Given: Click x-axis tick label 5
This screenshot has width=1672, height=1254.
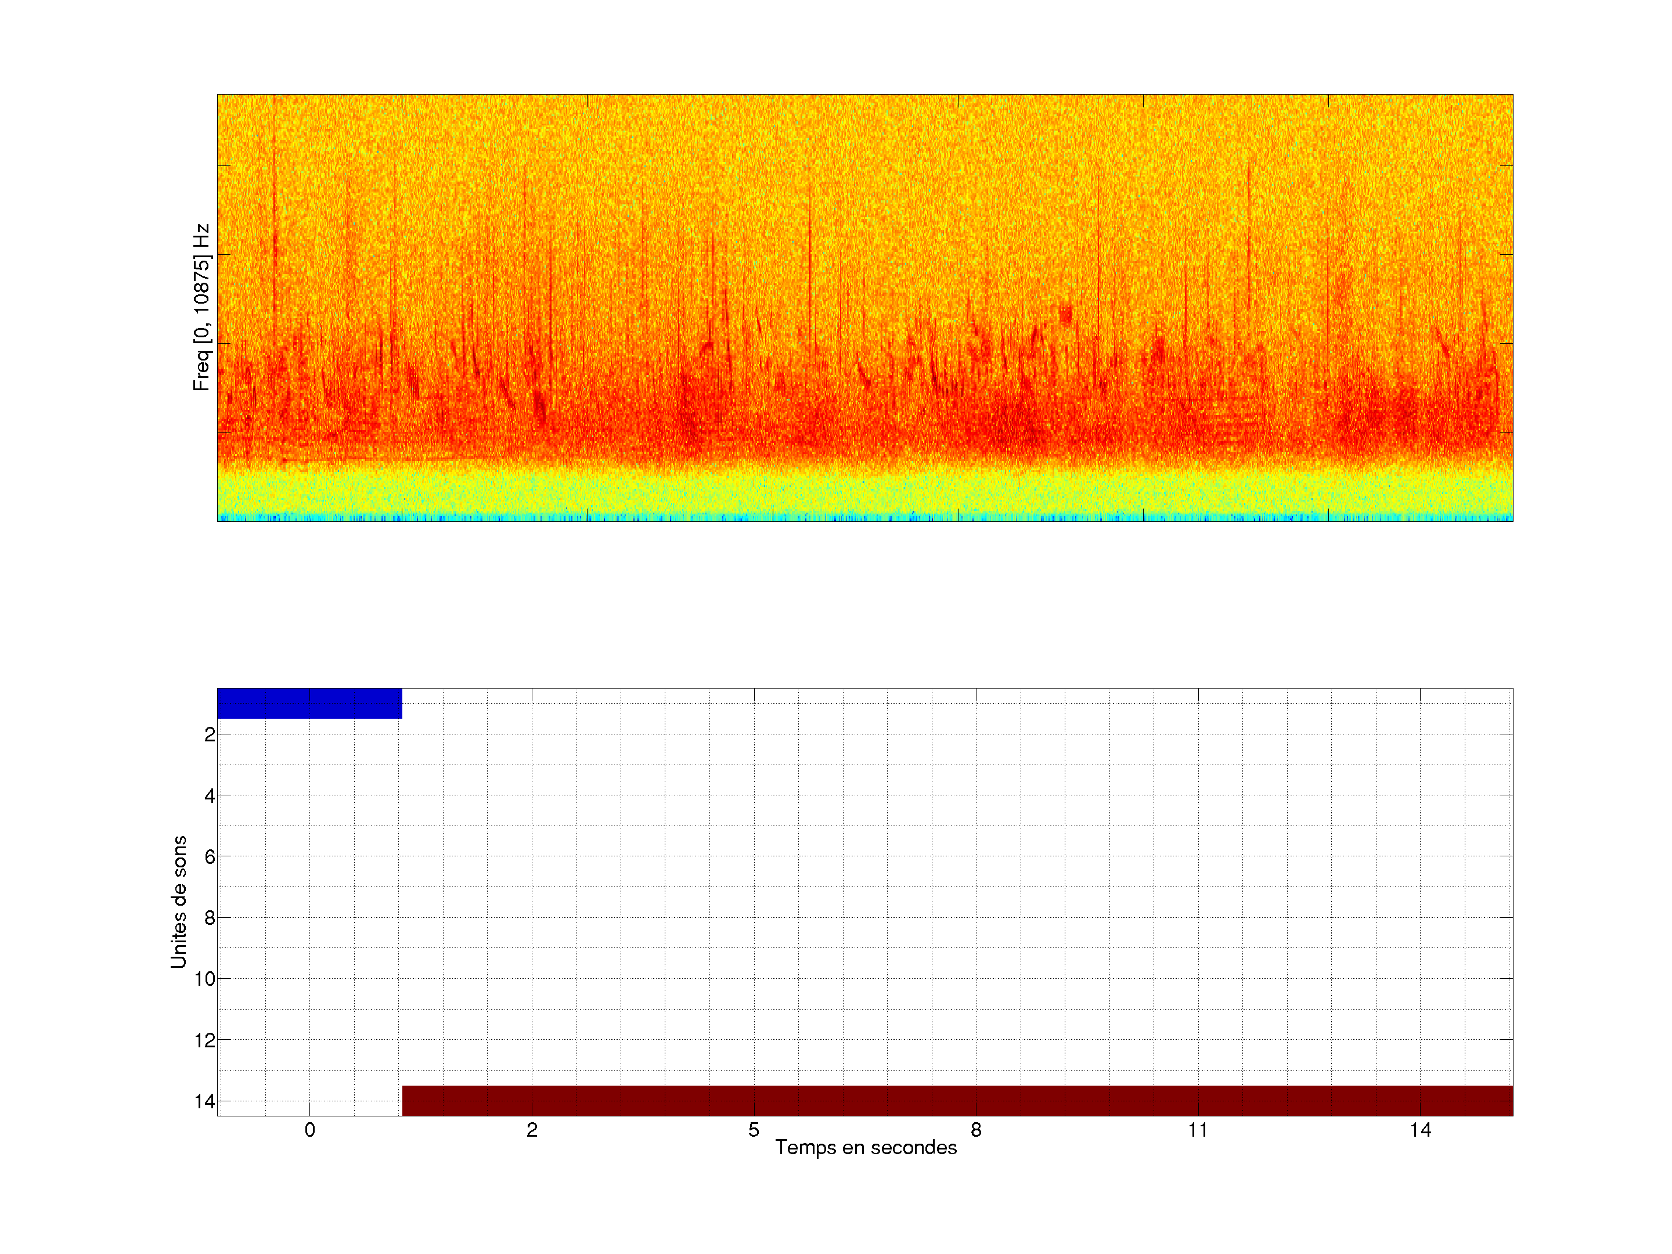Looking at the screenshot, I should [x=754, y=1130].
